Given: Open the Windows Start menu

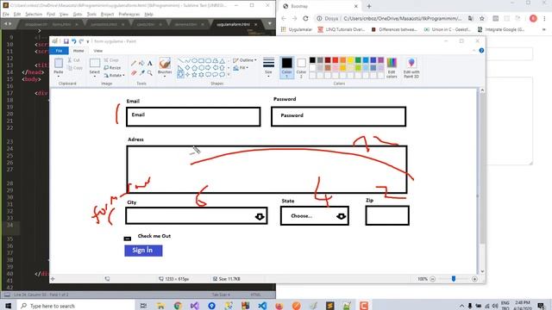Looking at the screenshot, I should (8, 306).
